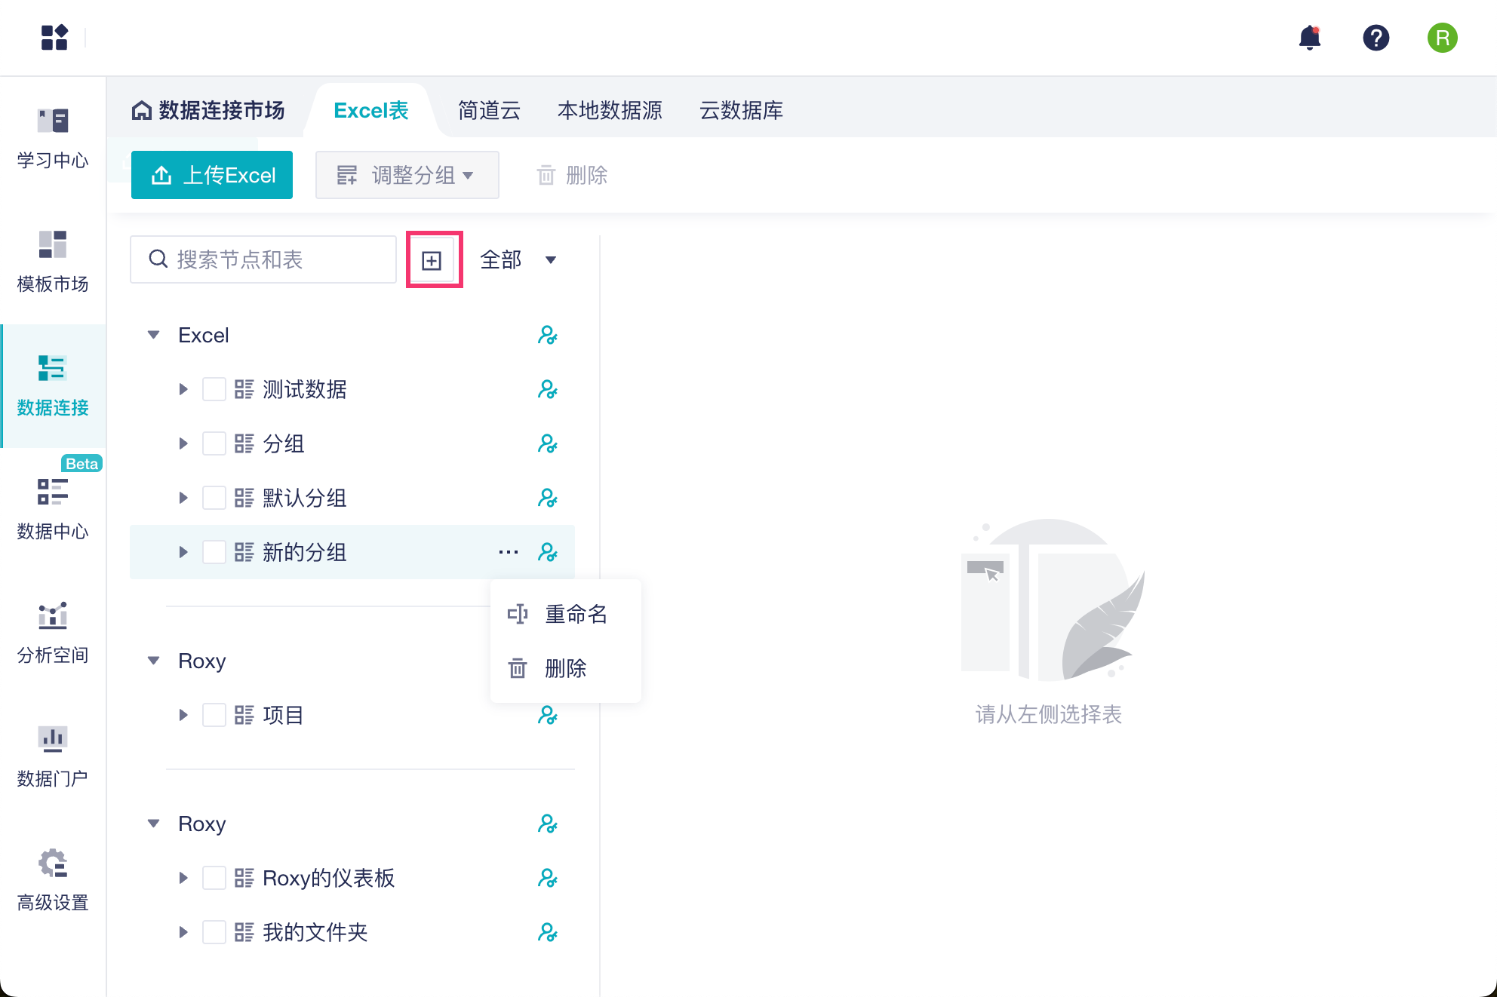Click the 搜索节点和表 search field
Screen dimensions: 1497x997
pyautogui.click(x=272, y=260)
